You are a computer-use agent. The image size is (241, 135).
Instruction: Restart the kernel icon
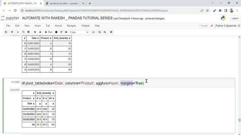[x=61, y=32]
